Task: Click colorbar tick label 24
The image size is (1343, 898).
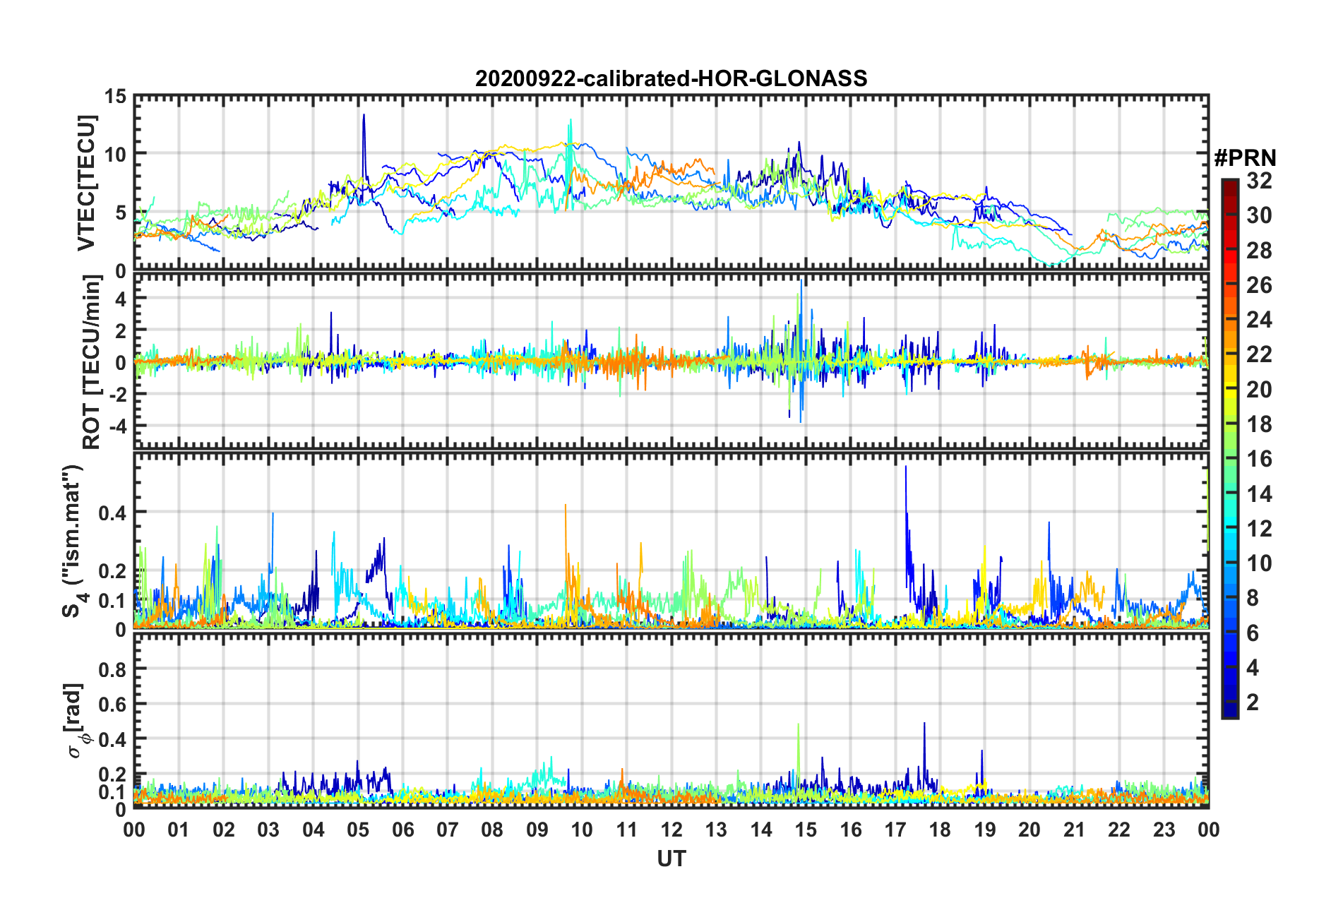Action: pos(1259,320)
